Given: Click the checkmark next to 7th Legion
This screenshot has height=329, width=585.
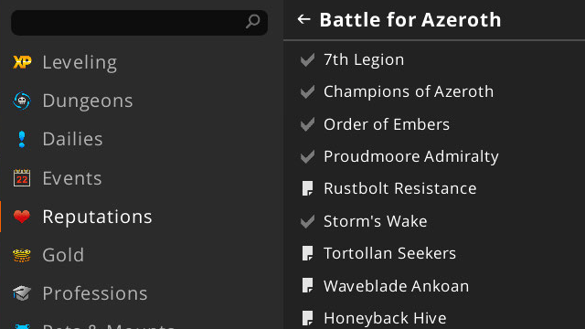Looking at the screenshot, I should tap(307, 59).
